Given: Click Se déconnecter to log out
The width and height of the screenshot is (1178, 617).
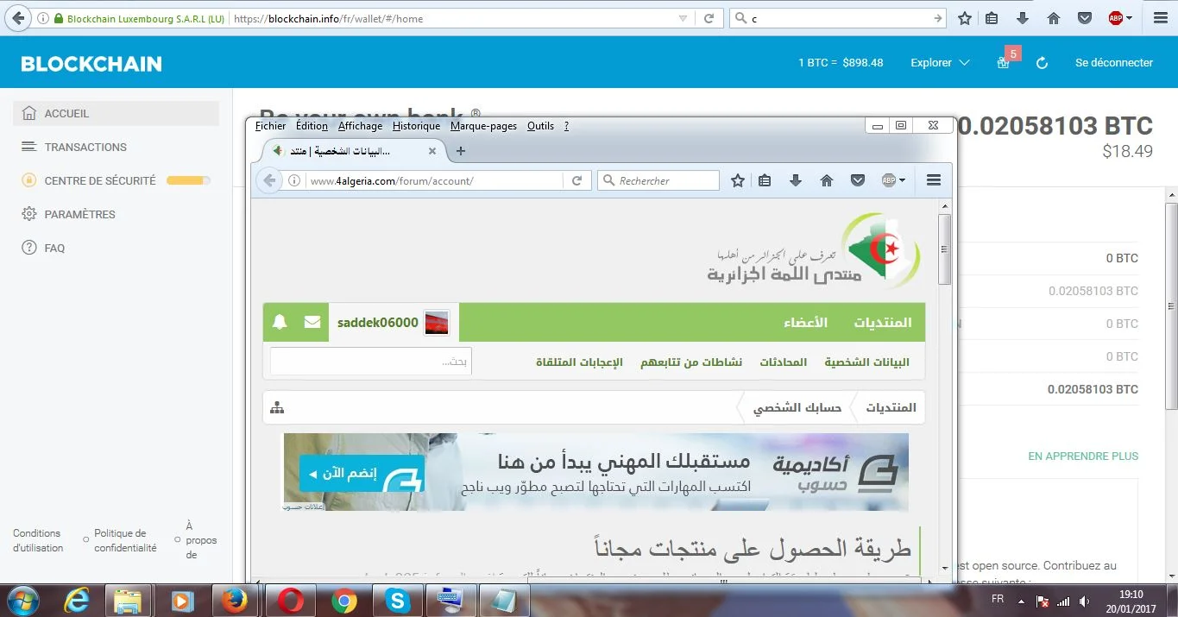Looking at the screenshot, I should pos(1113,63).
